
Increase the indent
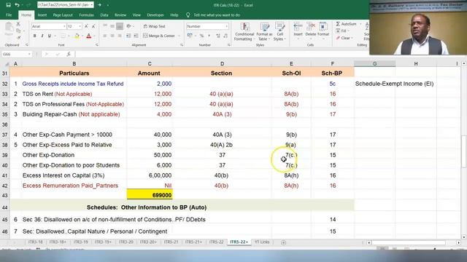coord(136,36)
